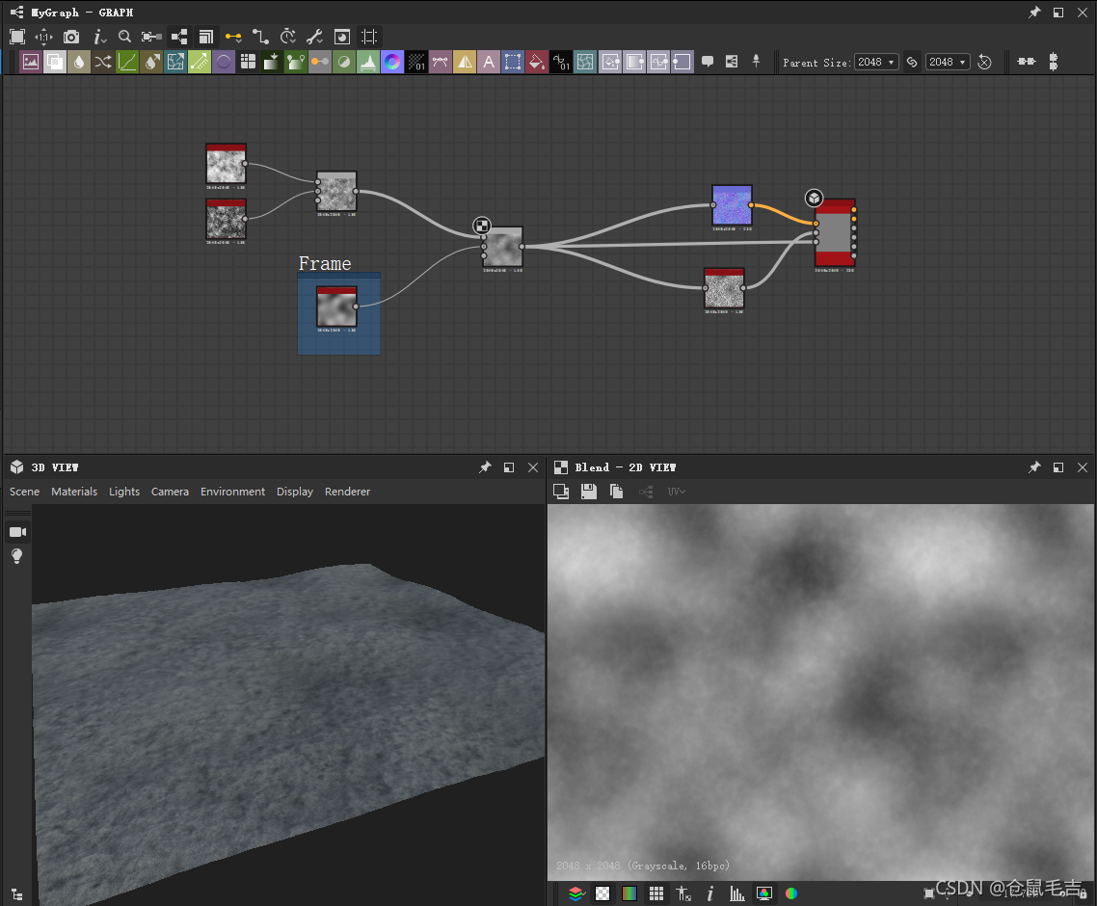
Task: Add Transform 2D node (dashed square)
Action: pyautogui.click(x=513, y=62)
